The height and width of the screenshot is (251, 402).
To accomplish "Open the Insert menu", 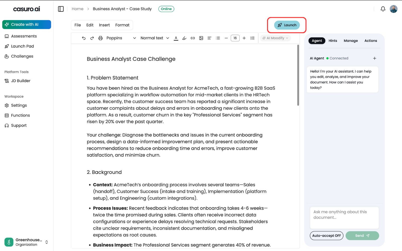I will click(104, 25).
